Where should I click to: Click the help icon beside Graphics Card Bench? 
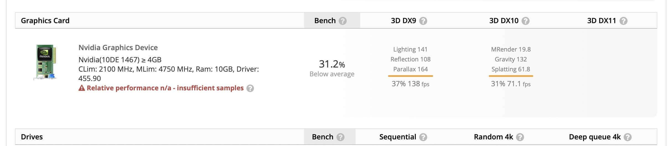[343, 21]
